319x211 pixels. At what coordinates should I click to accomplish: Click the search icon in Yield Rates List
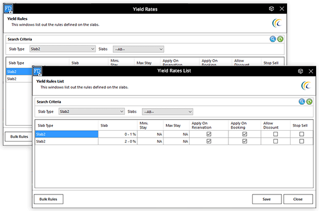302,102
